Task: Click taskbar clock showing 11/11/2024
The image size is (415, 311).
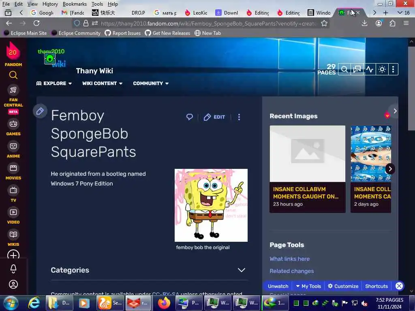Action: click(389, 303)
